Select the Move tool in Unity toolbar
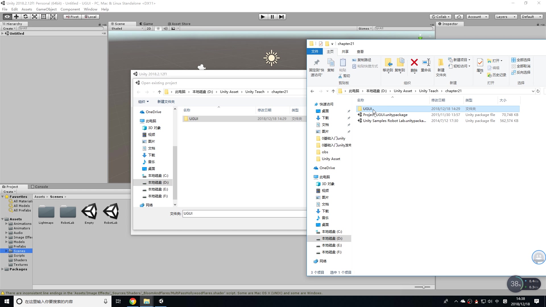The image size is (546, 307). [16, 17]
